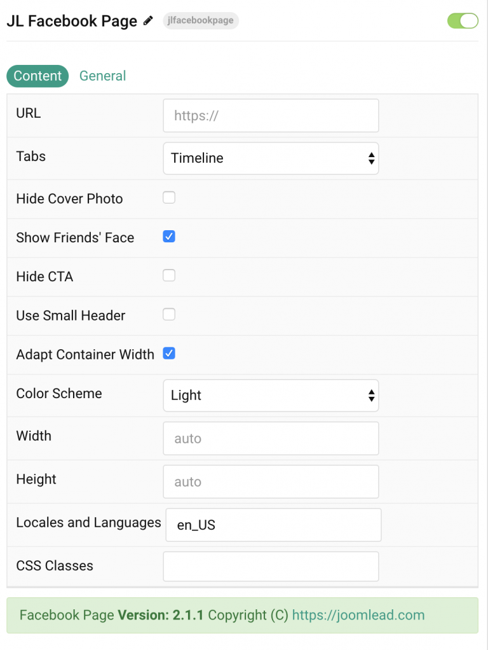Click inside the URL field with https:// placeholder
This screenshot has height=650, width=488.
pos(271,115)
